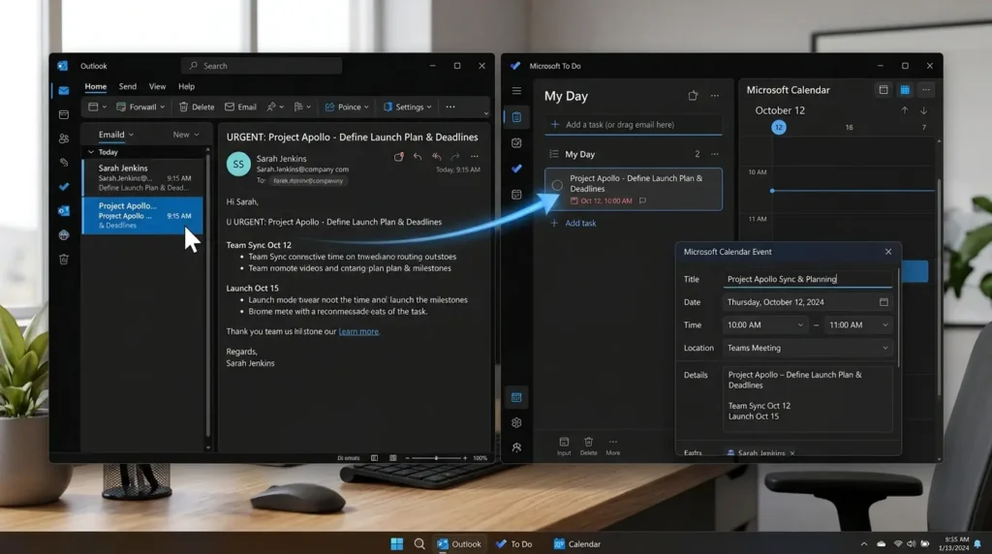The height and width of the screenshot is (554, 992).
Task: Open My Day list row options ellipsis
Action: [x=715, y=154]
